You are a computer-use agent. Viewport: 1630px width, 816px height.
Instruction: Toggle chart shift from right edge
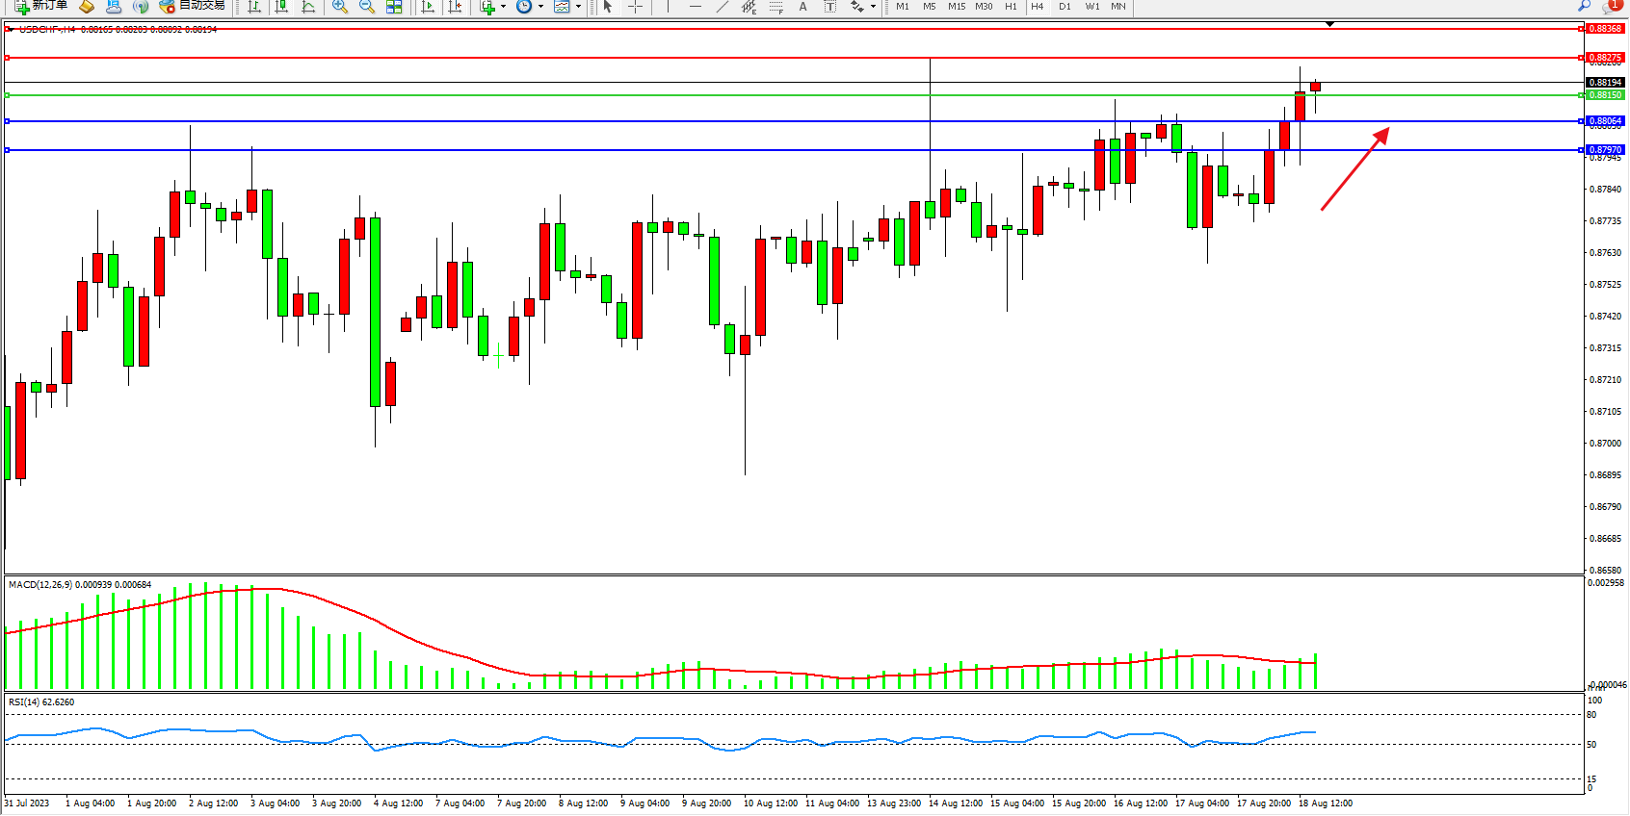456,7
